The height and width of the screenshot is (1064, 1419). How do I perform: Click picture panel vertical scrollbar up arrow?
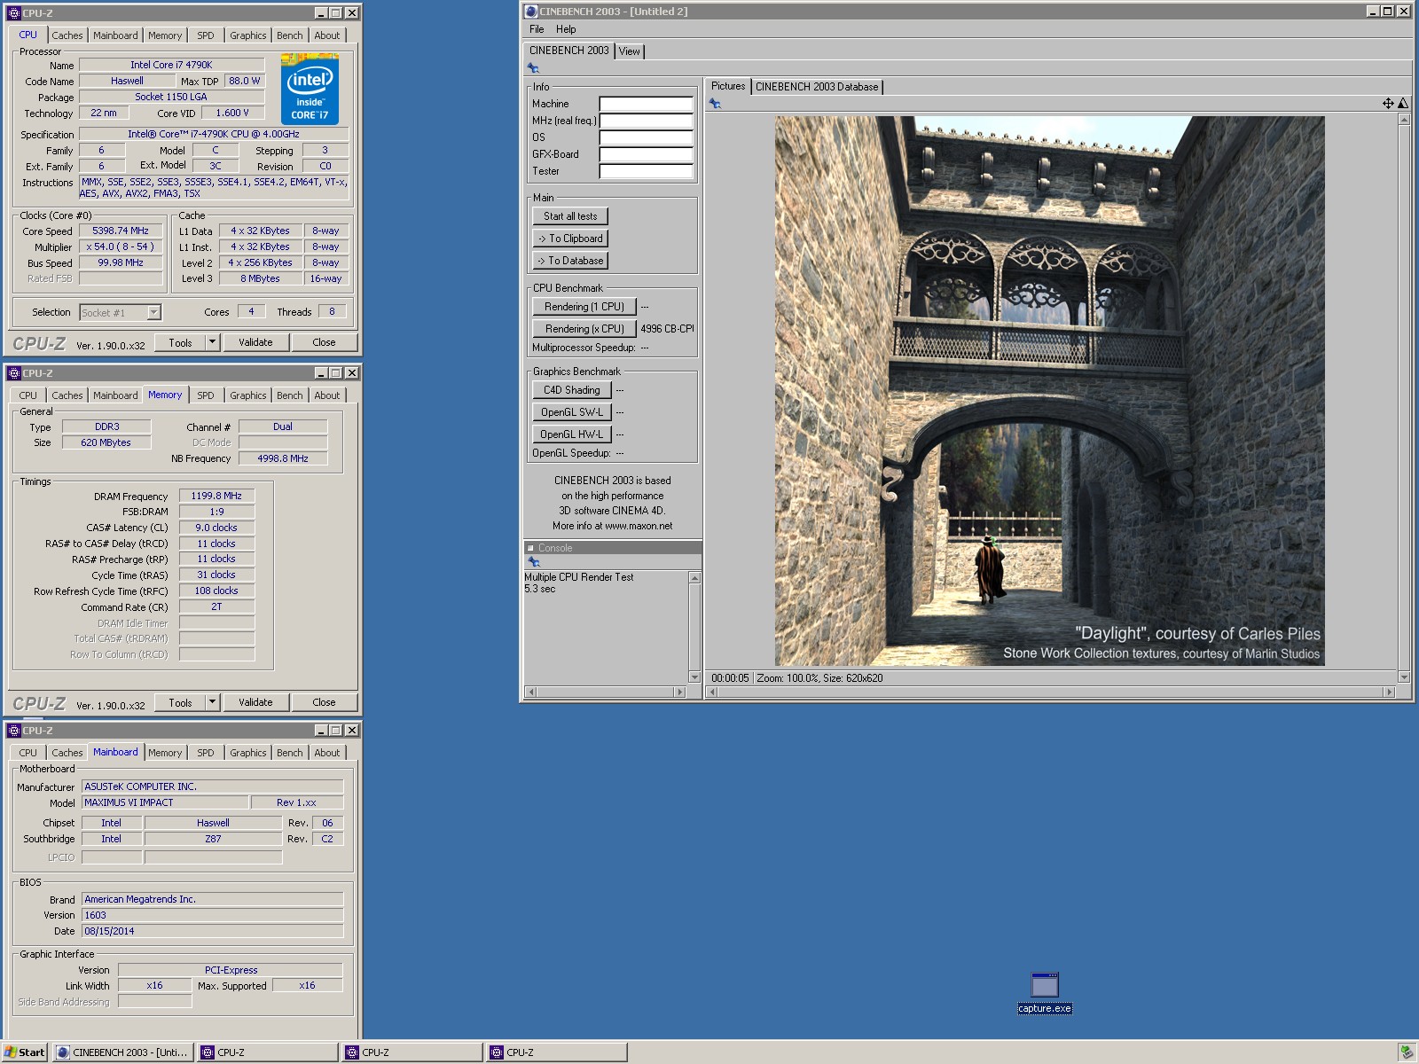pos(1403,120)
